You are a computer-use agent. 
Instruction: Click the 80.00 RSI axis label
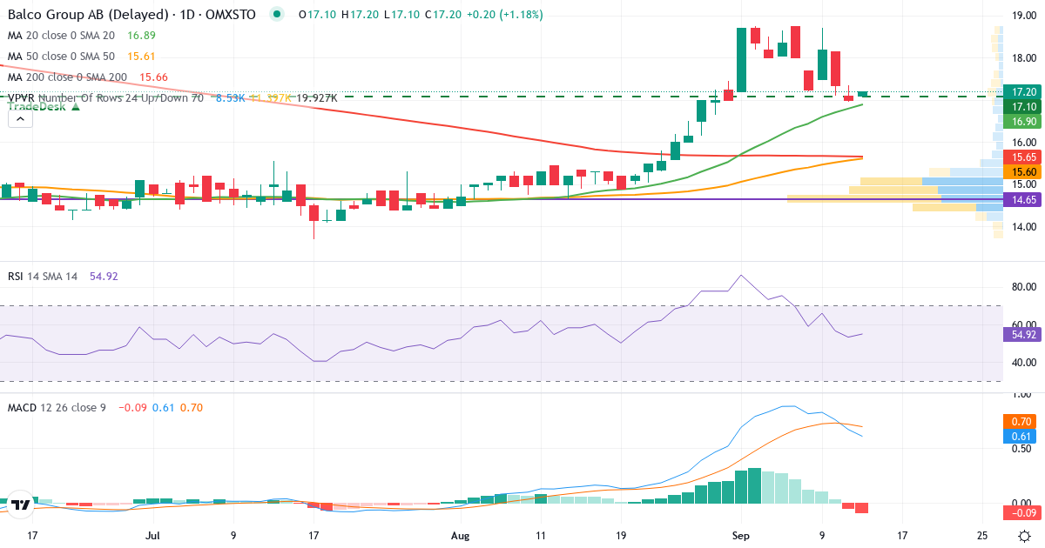(x=1022, y=286)
